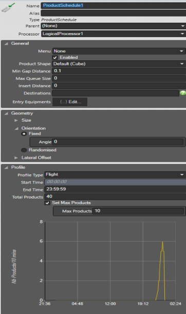This screenshot has width=186, height=314.
Task: Expand the Size subsection
Action: coord(16,120)
